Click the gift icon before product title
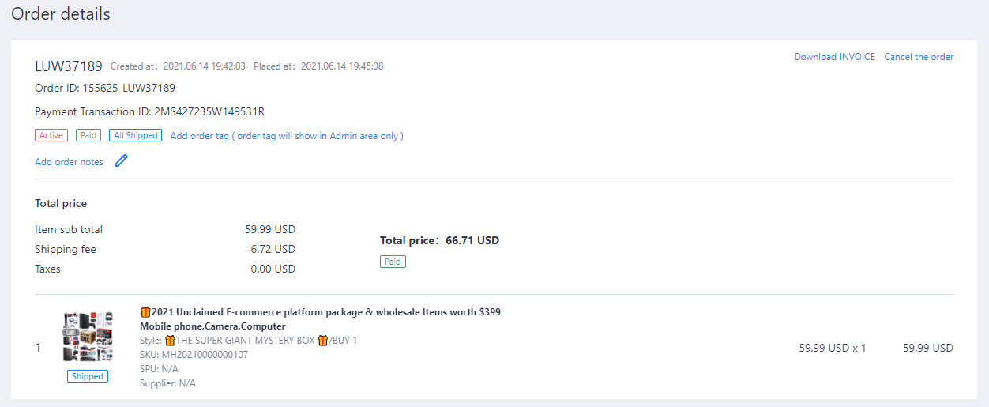Image resolution: width=989 pixels, height=407 pixels. (145, 312)
